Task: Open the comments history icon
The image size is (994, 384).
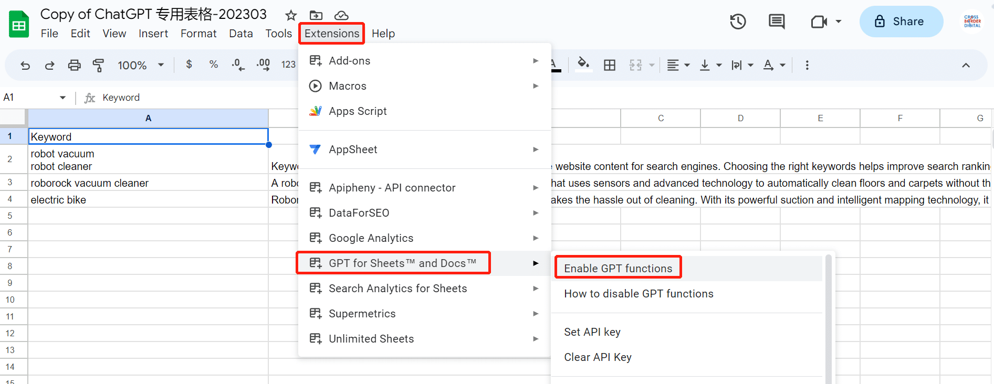Action: pos(776,22)
